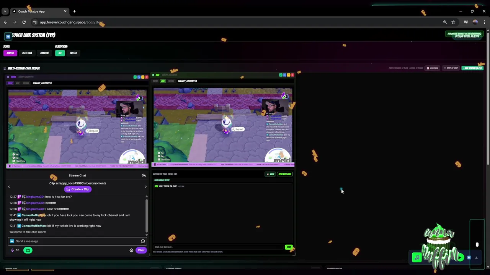Image resolution: width=490 pixels, height=275 pixels.
Task: Create a Clip of the stream
Action: click(x=78, y=189)
